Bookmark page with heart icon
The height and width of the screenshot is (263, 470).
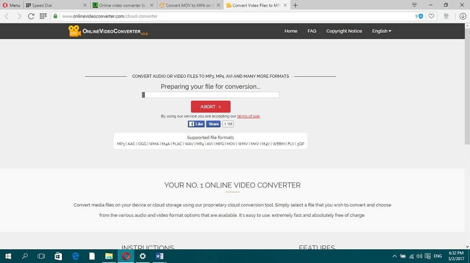pyautogui.click(x=431, y=16)
